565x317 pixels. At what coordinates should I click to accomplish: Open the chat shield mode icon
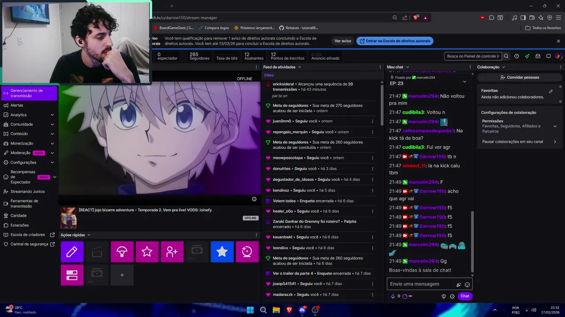tap(444, 296)
